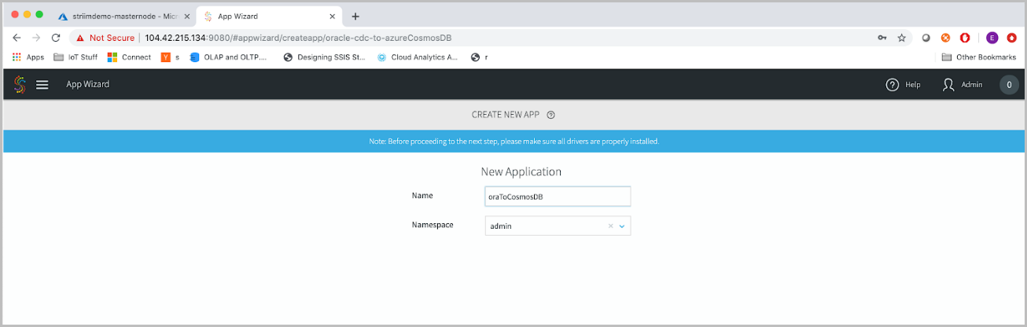Open the hamburger navigation menu
1027x327 pixels.
click(x=42, y=85)
